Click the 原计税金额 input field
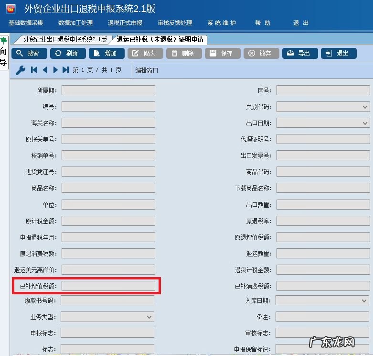This screenshot has width=373, height=356. (108, 221)
